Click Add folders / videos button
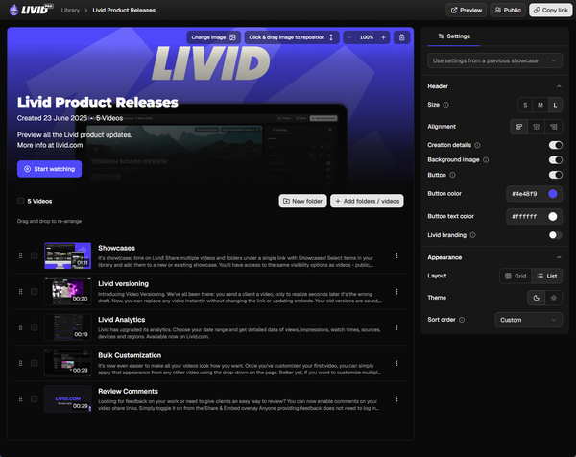The image size is (576, 457). click(x=367, y=201)
